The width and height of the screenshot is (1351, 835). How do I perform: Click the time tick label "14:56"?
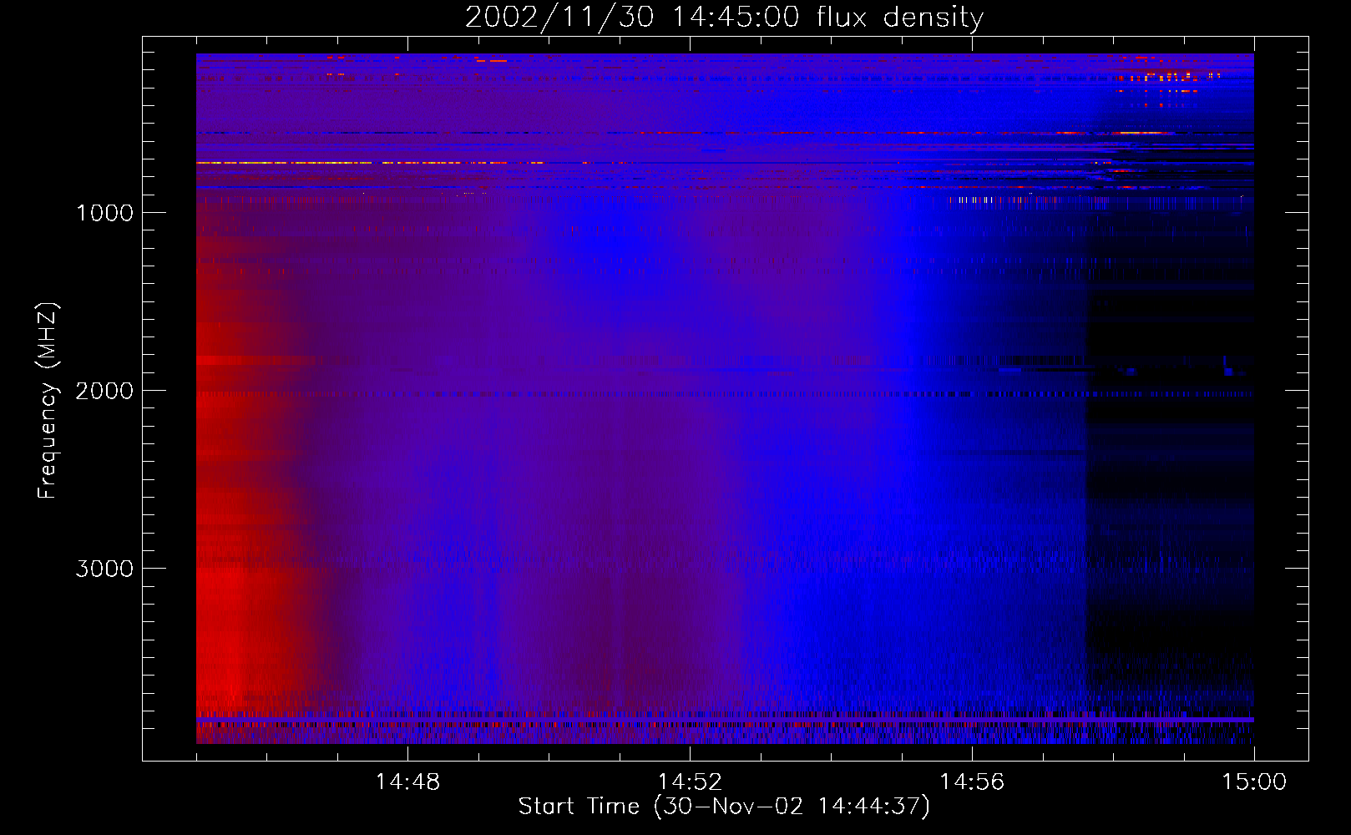972,782
